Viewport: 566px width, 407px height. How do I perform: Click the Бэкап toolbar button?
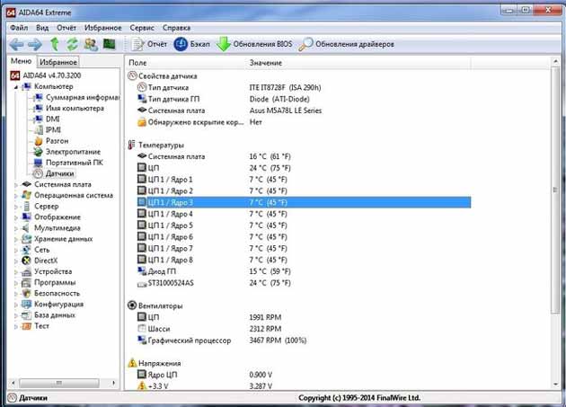click(191, 44)
